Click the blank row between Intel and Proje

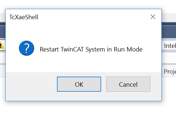coord(169,58)
